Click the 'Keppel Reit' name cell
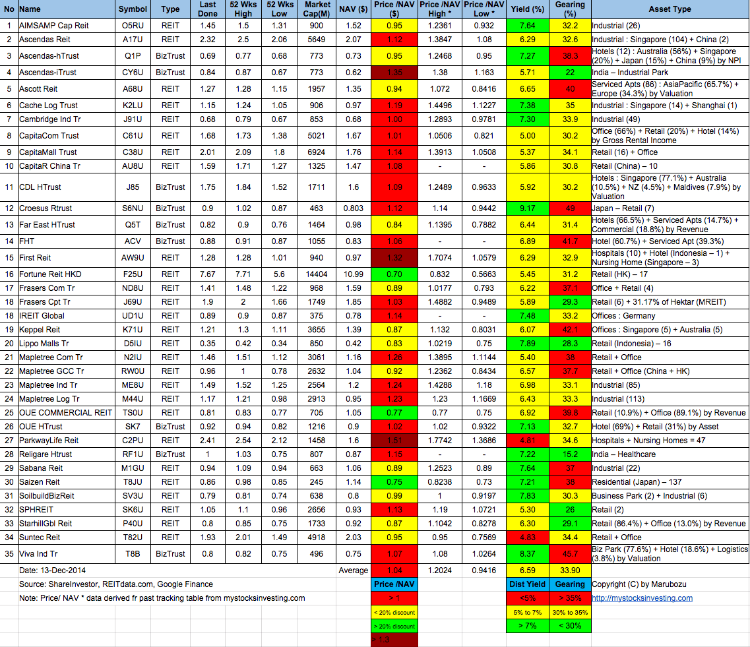This screenshot has width=750, height=647. [x=67, y=330]
